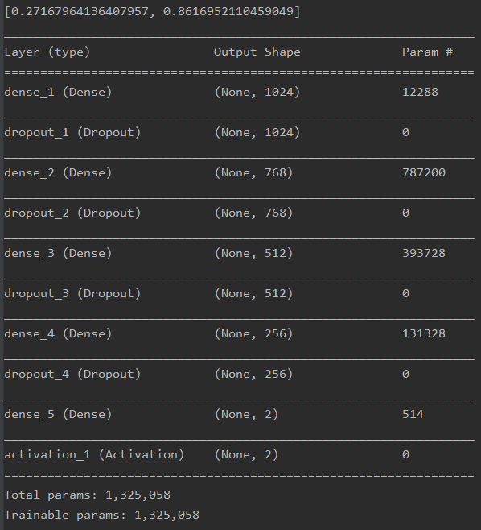Image resolution: width=481 pixels, height=530 pixels.
Task: Select the 'dense_1 (Dense)' layer name
Action: click(58, 93)
